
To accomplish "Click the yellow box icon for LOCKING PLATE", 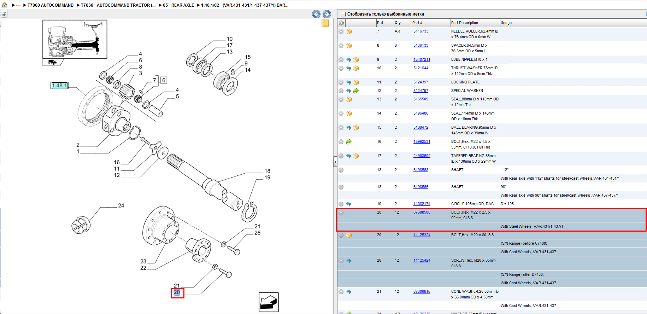I will tap(356, 82).
